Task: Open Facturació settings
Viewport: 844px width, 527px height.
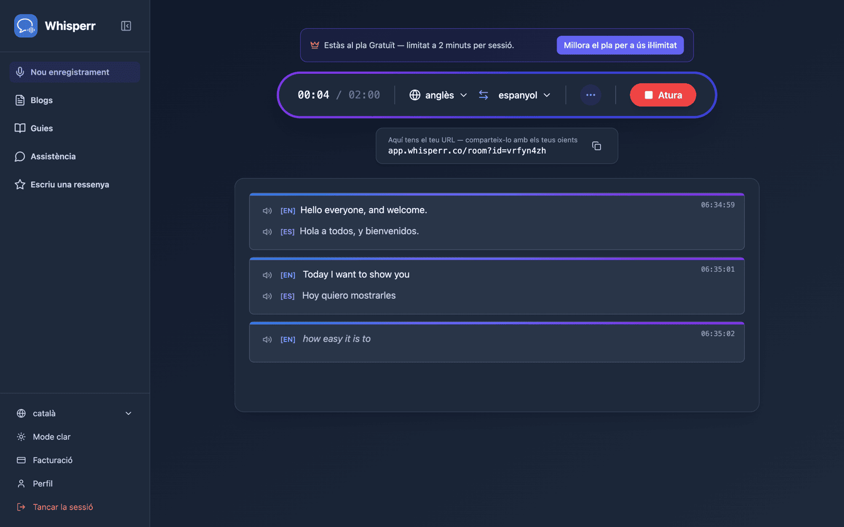Action: [74, 460]
